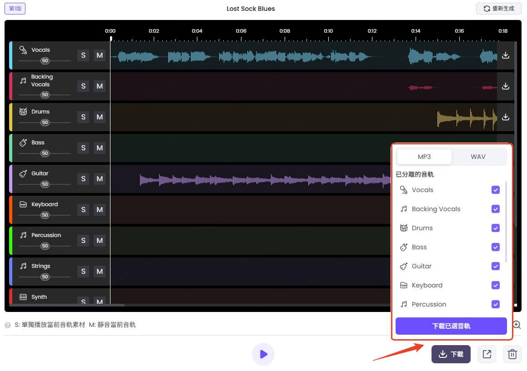Click the 下載已選音軌 button
Viewport: 527px width, 371px height.
pos(451,326)
